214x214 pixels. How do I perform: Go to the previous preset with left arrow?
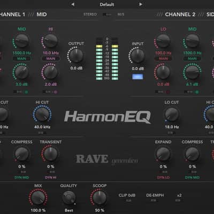tap(73, 4)
